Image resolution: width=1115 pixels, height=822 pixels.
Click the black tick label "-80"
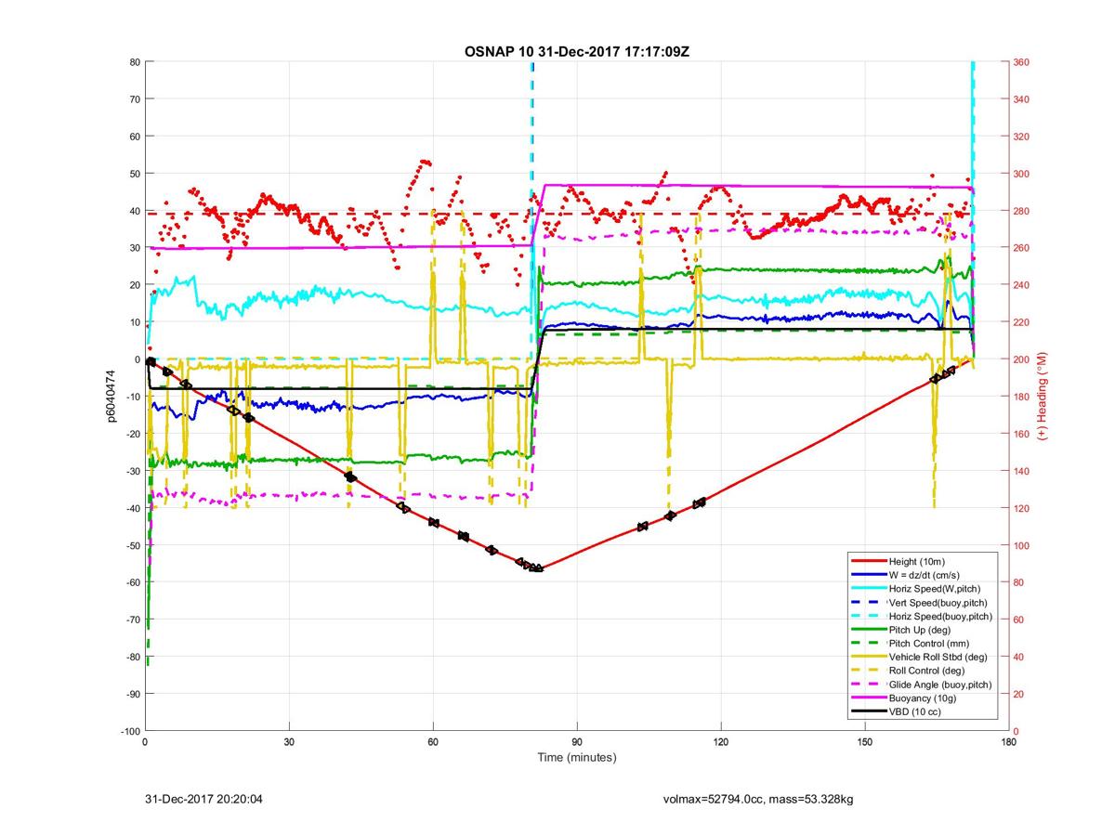tap(132, 657)
